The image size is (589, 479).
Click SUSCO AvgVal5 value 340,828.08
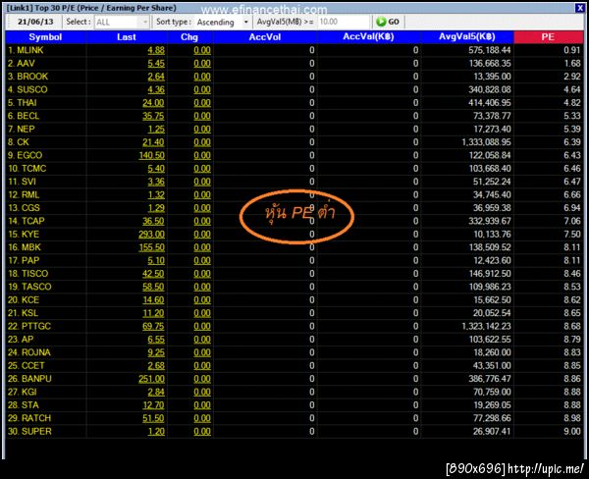click(490, 89)
